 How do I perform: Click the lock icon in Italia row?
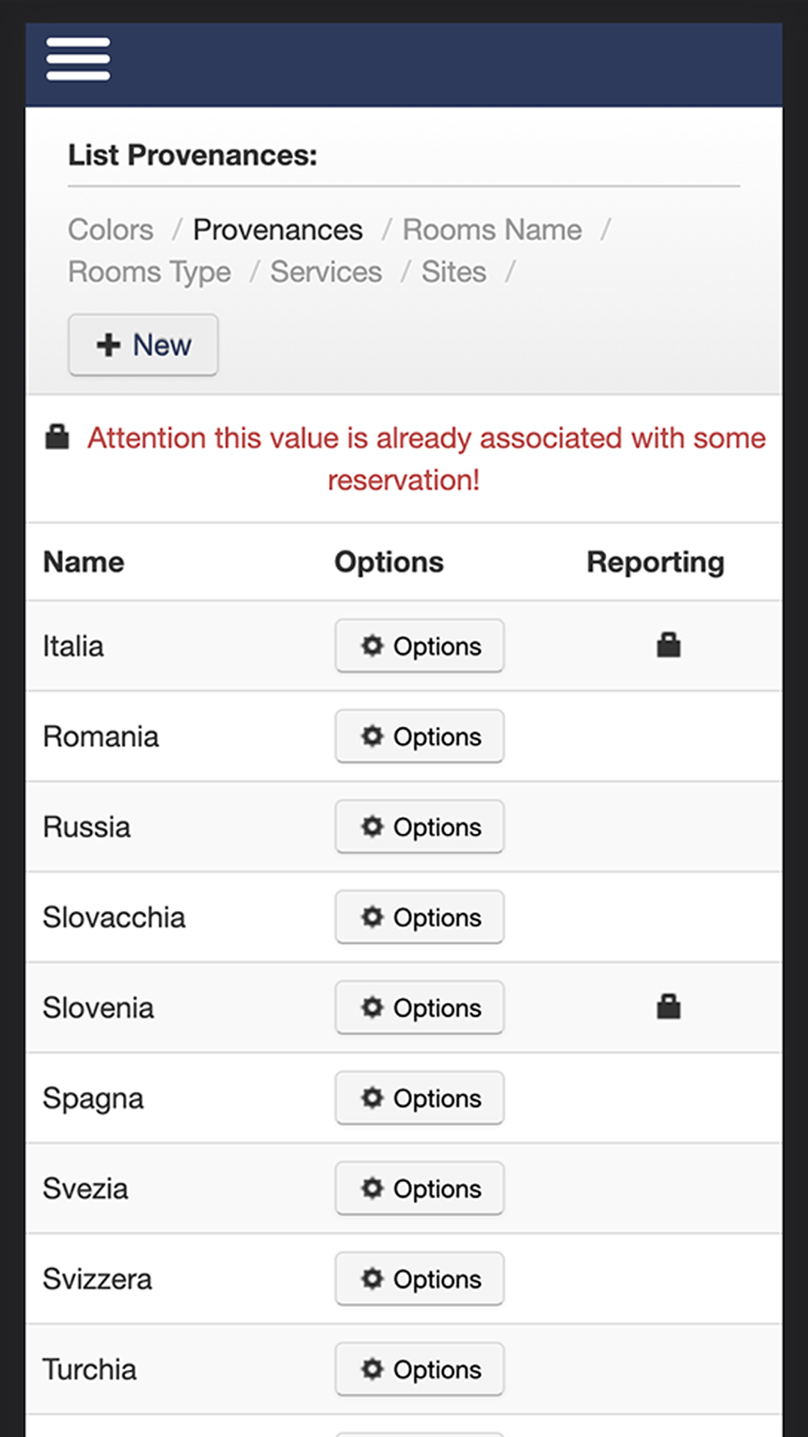click(x=668, y=645)
